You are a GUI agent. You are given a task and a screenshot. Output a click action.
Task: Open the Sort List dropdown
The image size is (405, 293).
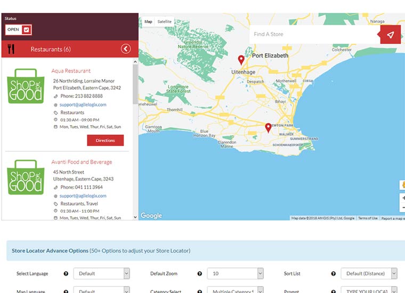369,273
